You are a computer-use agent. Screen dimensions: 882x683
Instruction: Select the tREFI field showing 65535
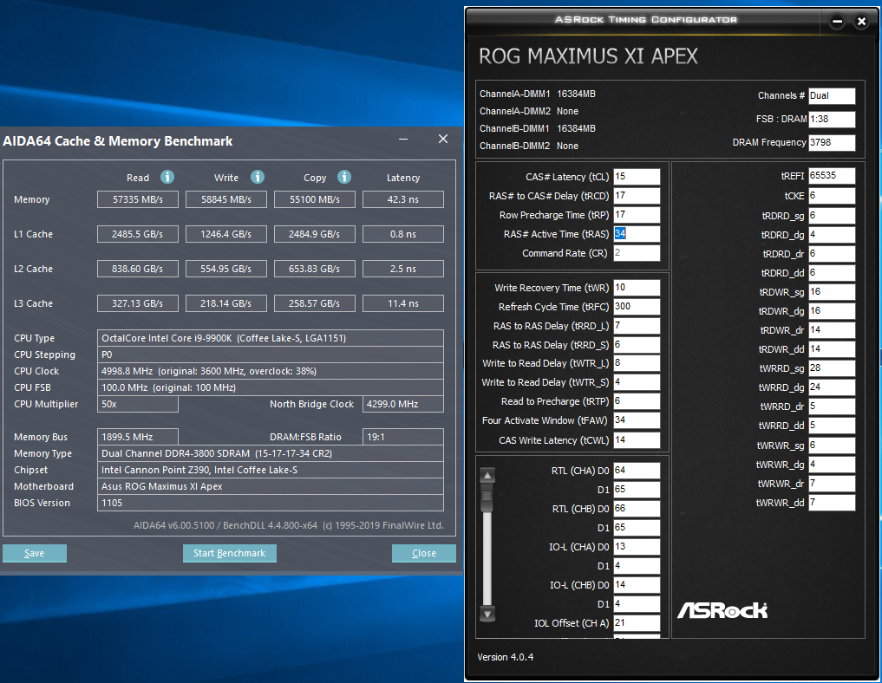click(832, 176)
